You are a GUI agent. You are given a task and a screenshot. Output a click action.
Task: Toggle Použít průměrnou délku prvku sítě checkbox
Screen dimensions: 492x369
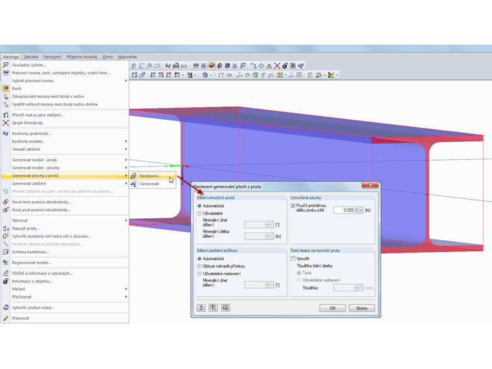[293, 206]
